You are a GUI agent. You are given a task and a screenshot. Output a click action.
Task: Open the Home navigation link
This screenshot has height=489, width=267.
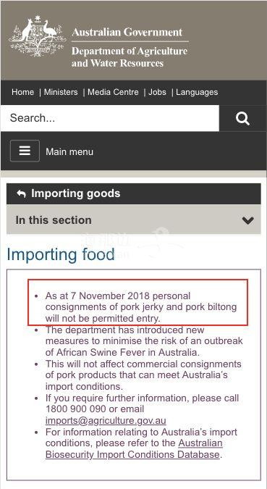pos(22,92)
